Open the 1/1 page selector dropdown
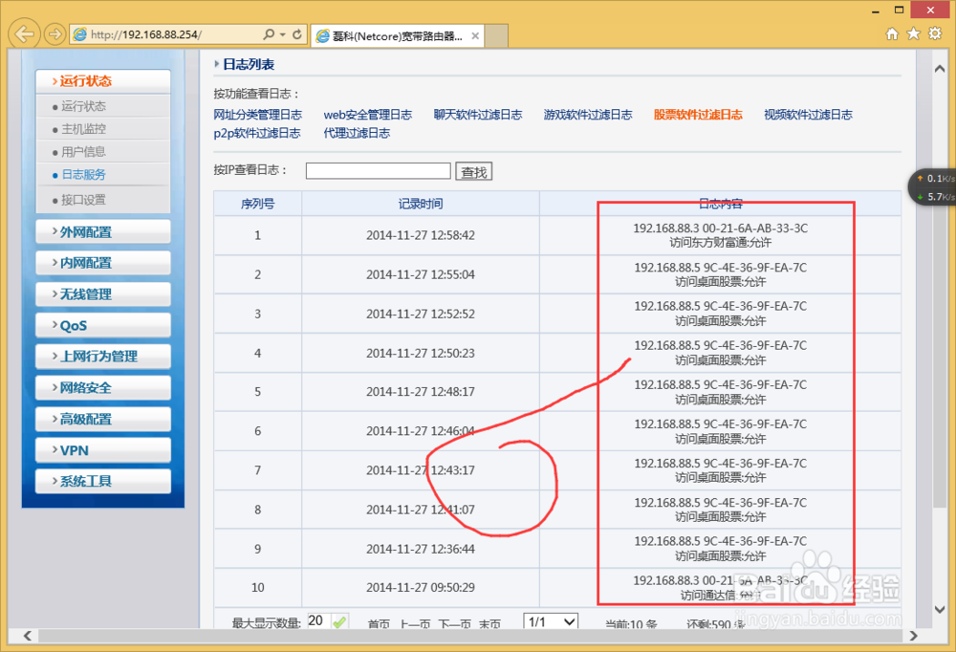This screenshot has height=652, width=956. click(x=551, y=621)
